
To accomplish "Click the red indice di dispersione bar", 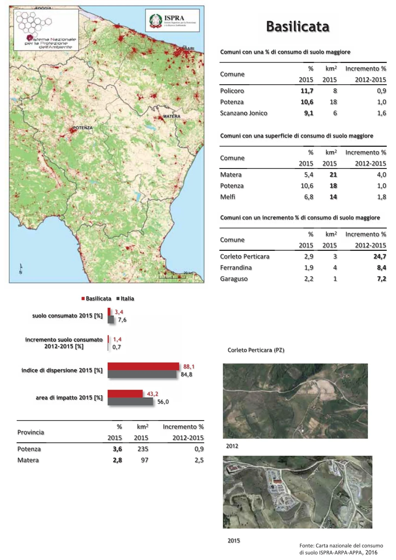I will tap(143, 366).
